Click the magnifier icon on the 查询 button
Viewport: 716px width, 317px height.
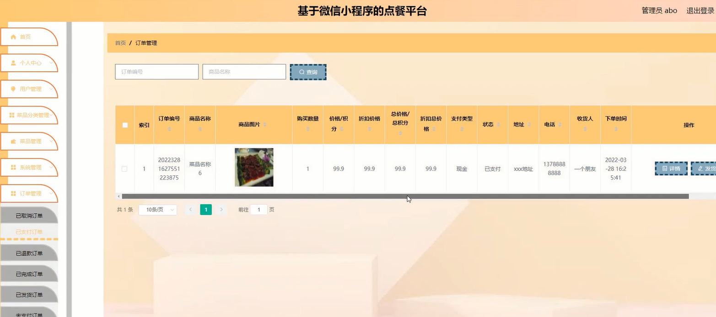click(301, 72)
